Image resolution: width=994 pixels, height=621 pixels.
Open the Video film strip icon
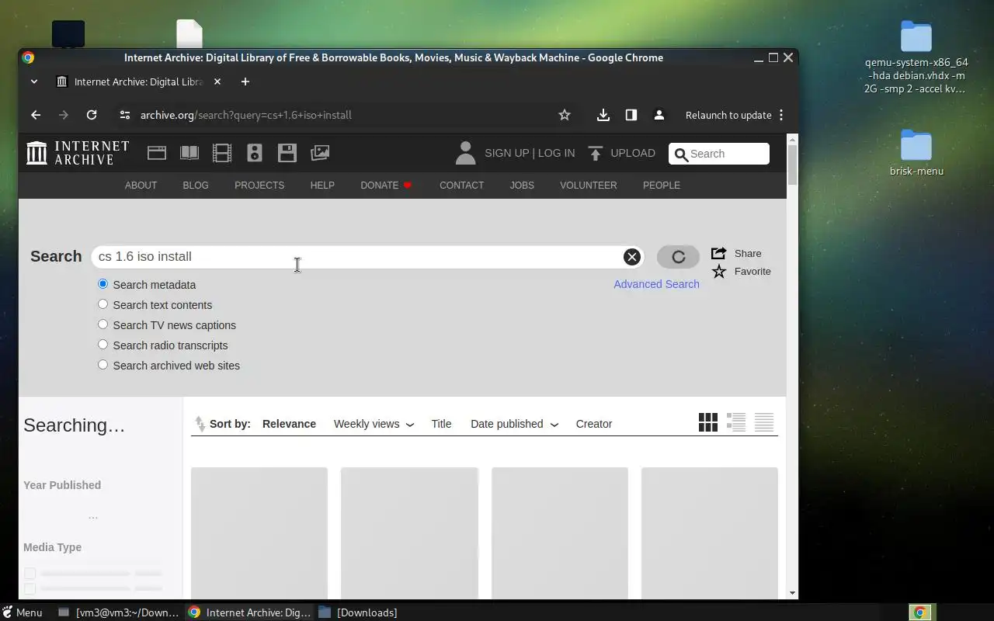click(222, 153)
